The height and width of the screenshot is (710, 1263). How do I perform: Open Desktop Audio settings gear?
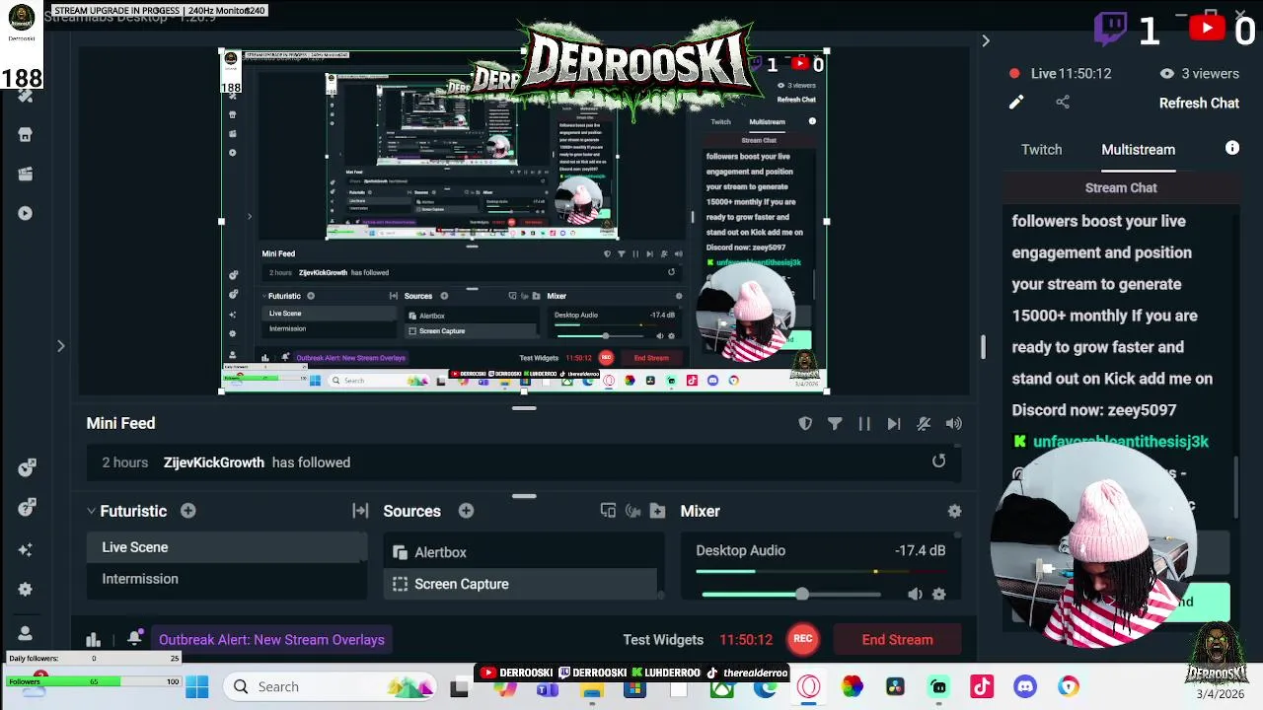coord(938,594)
